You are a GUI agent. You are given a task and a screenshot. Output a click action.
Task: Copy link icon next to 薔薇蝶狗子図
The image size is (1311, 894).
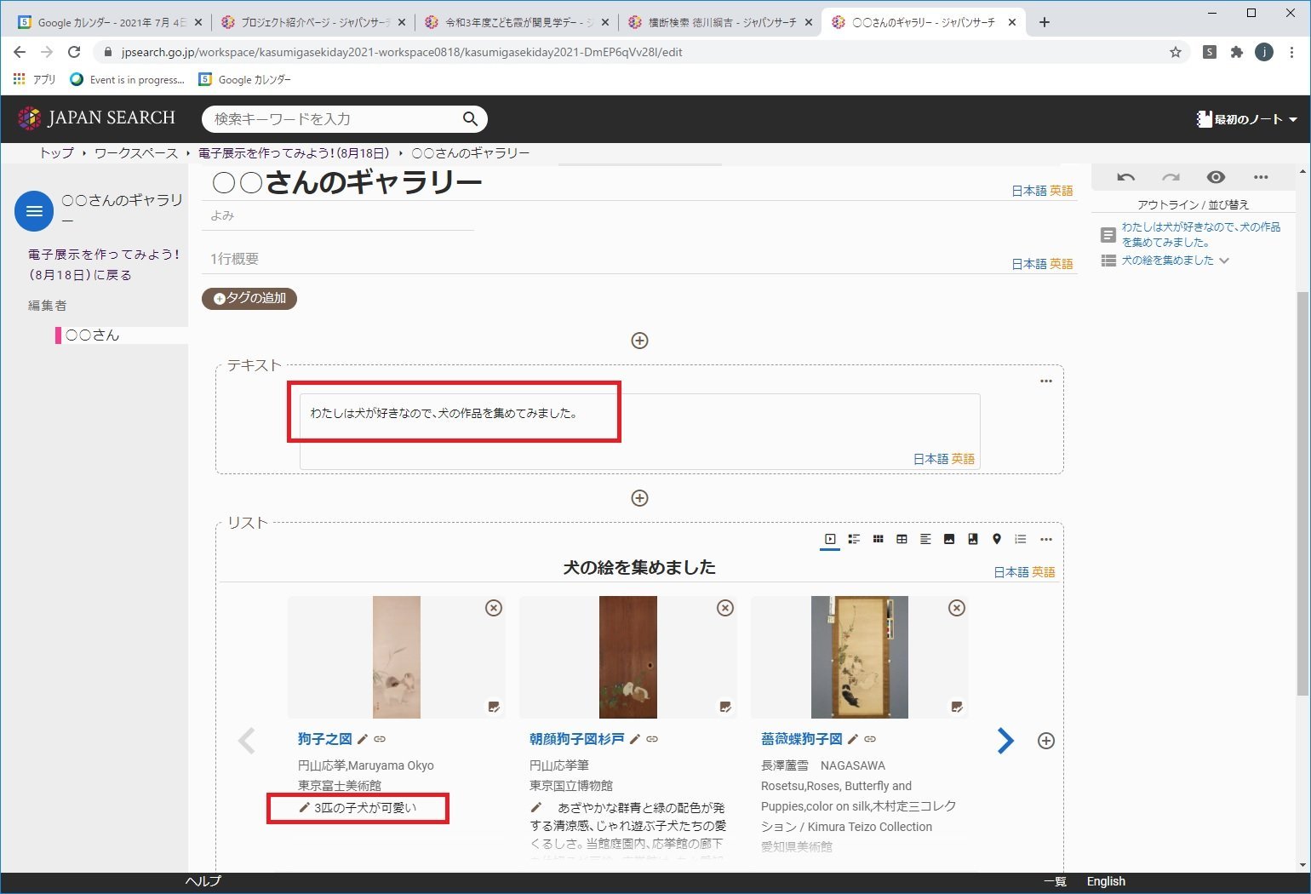click(870, 739)
